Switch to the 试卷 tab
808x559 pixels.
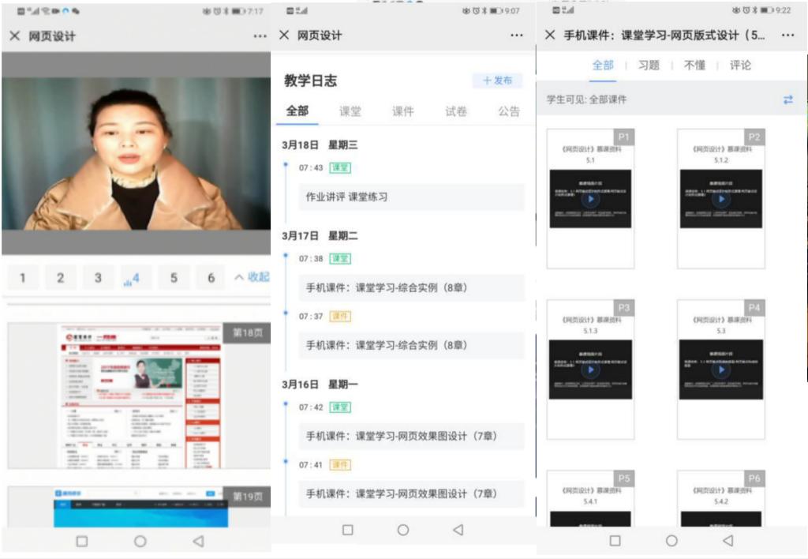click(456, 111)
